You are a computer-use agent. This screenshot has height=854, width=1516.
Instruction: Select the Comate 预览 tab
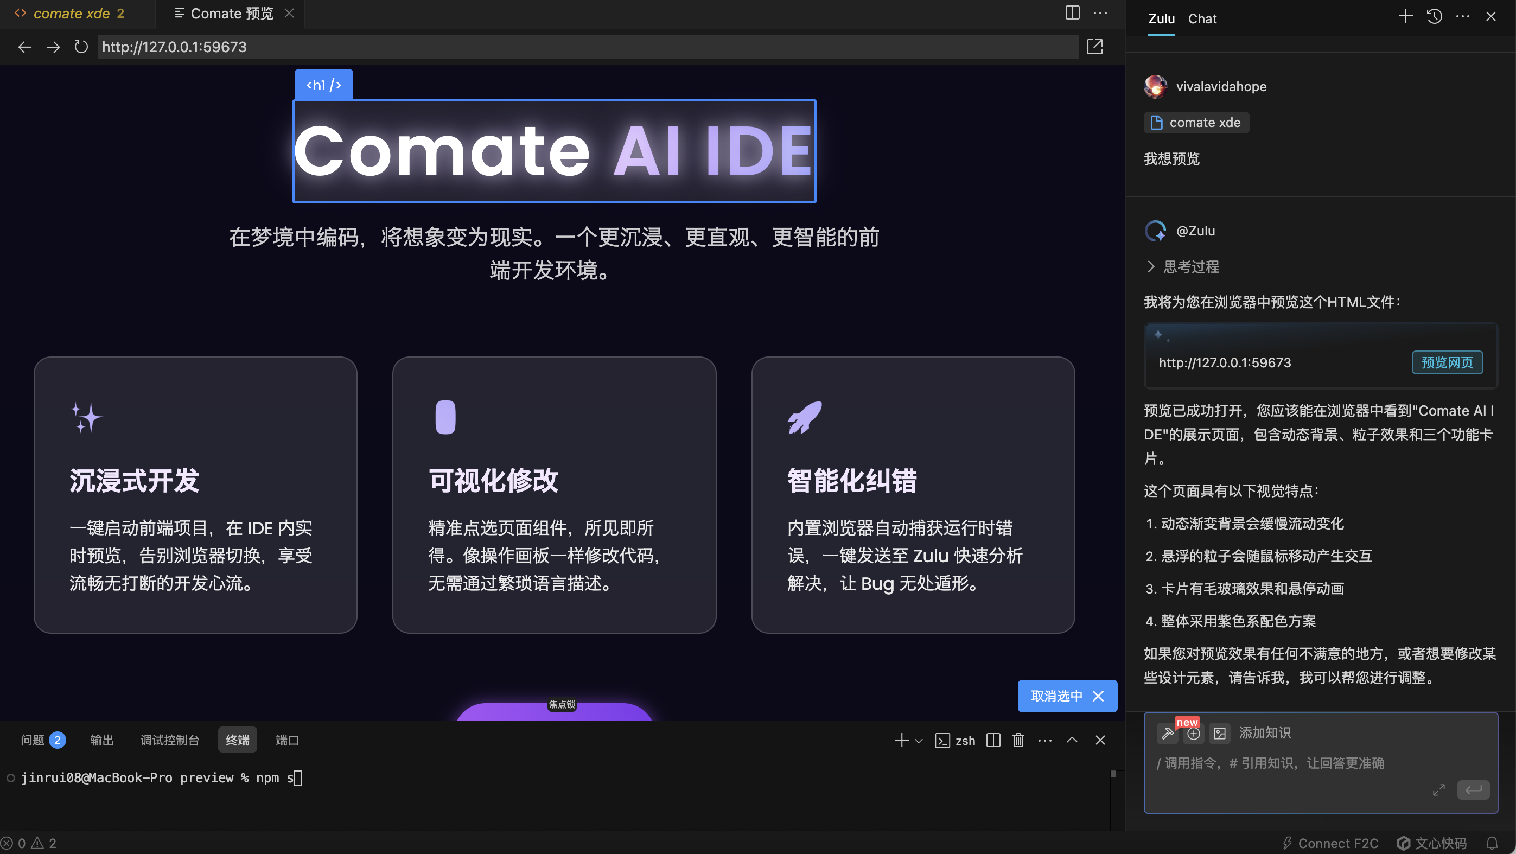[232, 14]
